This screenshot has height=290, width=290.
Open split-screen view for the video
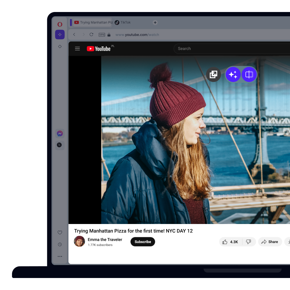click(249, 74)
